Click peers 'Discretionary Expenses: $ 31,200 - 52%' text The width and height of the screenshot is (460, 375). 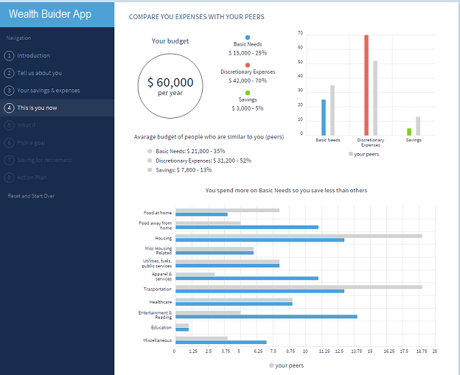click(203, 161)
